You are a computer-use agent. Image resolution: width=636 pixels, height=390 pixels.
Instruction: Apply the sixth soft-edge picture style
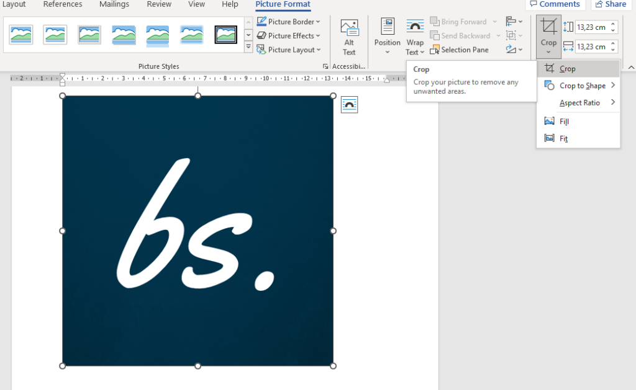pos(191,35)
